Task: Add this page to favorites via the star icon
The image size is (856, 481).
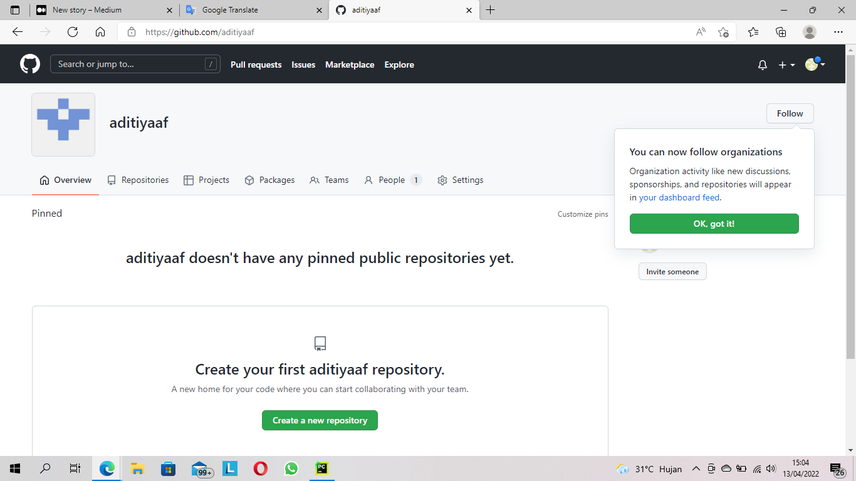Action: click(x=724, y=32)
